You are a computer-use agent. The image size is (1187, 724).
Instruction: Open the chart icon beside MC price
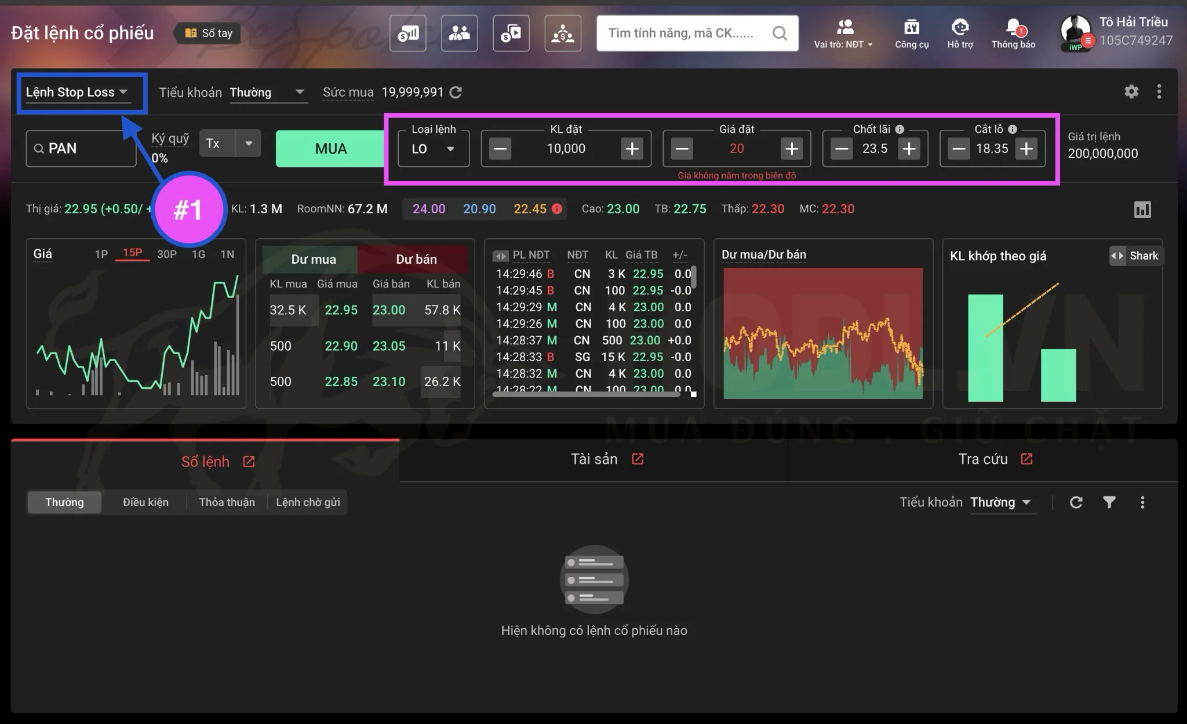[x=1142, y=209]
